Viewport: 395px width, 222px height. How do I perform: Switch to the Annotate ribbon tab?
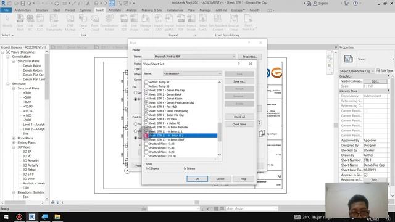[114, 10]
